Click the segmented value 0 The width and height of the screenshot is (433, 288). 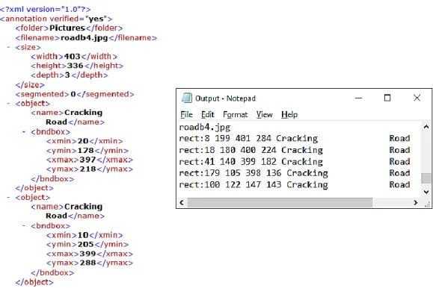click(x=73, y=94)
